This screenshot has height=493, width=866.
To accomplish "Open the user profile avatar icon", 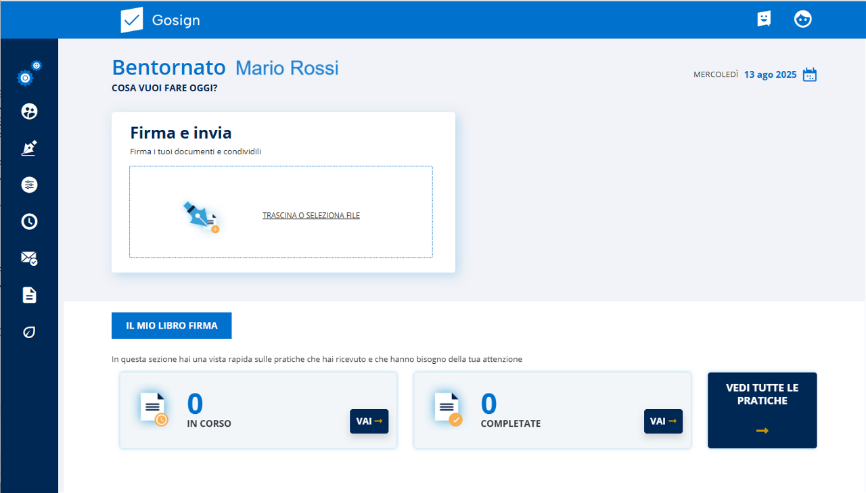I will click(x=802, y=19).
